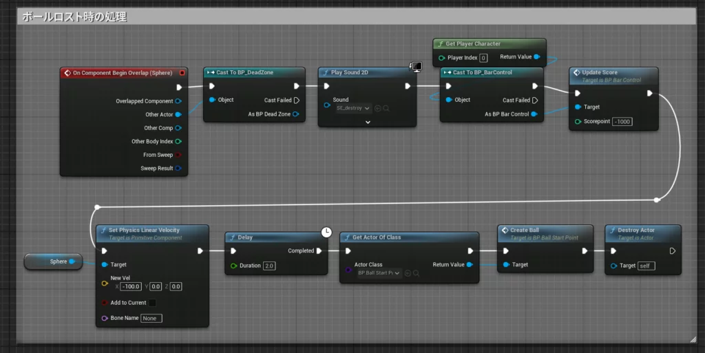Click the Other Actor output pin
This screenshot has width=705, height=353.
pyautogui.click(x=178, y=114)
